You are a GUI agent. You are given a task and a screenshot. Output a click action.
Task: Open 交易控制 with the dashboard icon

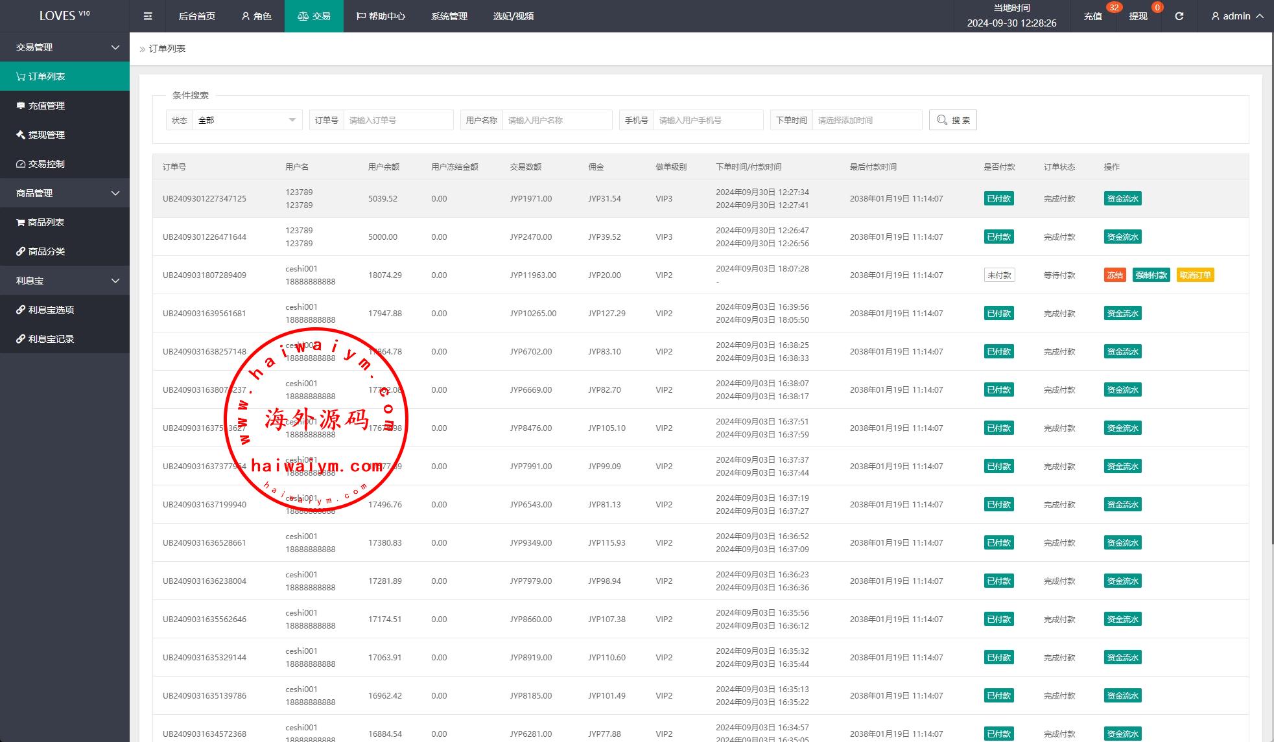(x=47, y=164)
